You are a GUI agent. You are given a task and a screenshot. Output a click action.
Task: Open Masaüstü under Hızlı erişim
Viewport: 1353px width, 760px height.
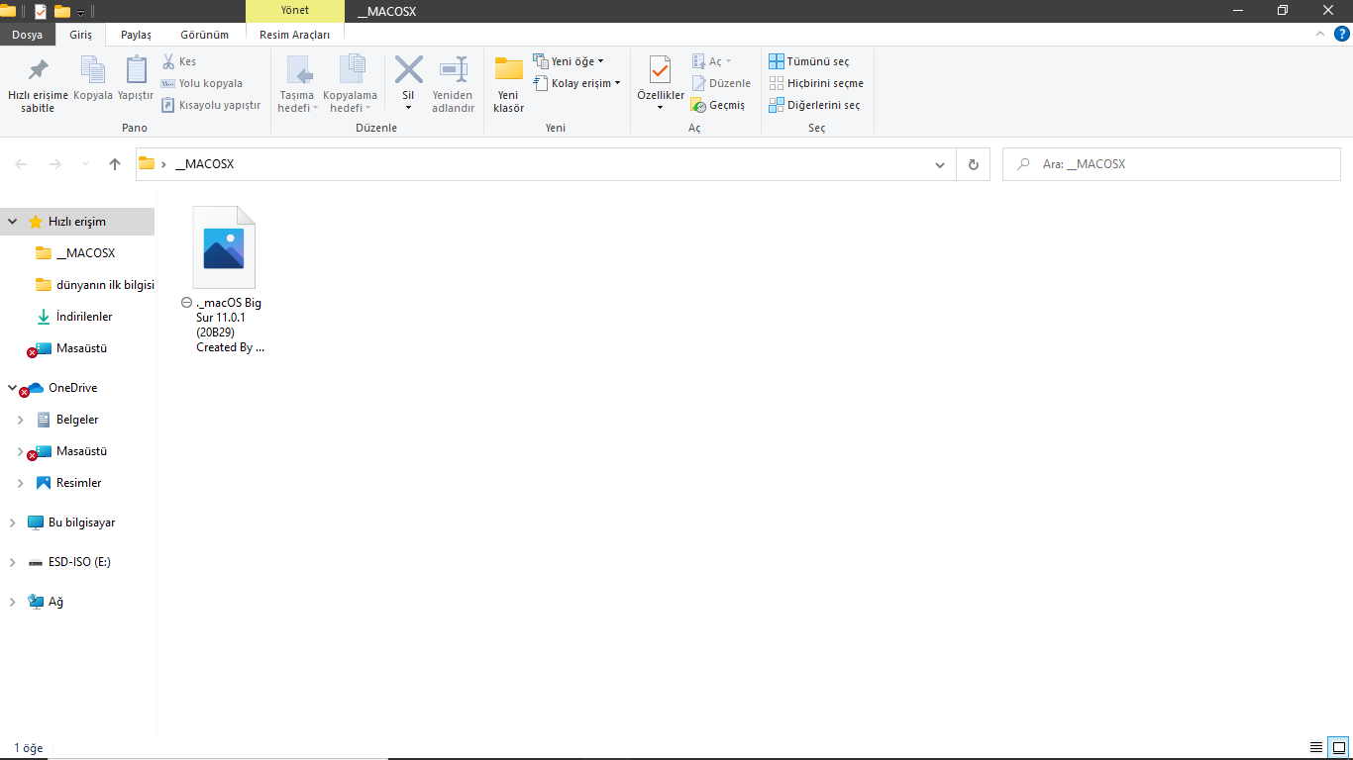point(81,348)
